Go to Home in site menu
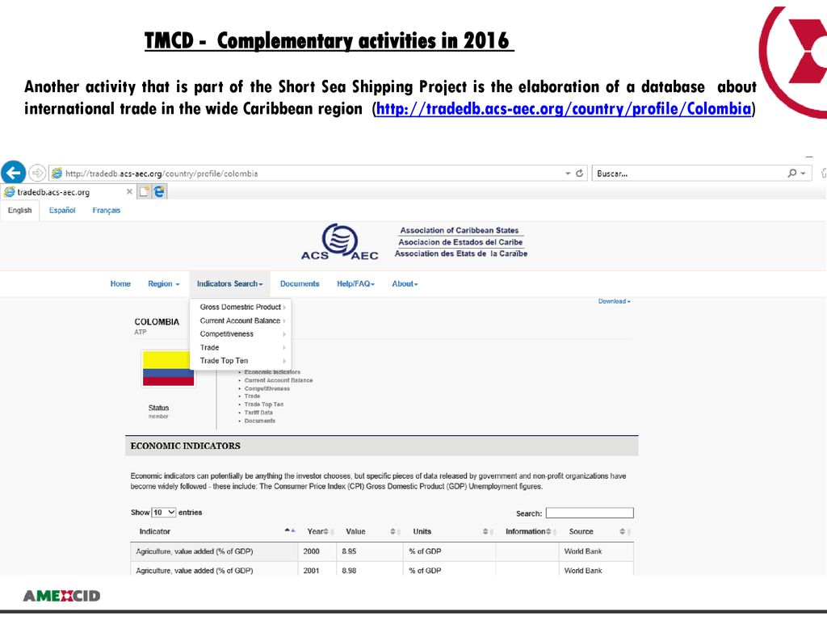This screenshot has width=827, height=620. [x=120, y=283]
